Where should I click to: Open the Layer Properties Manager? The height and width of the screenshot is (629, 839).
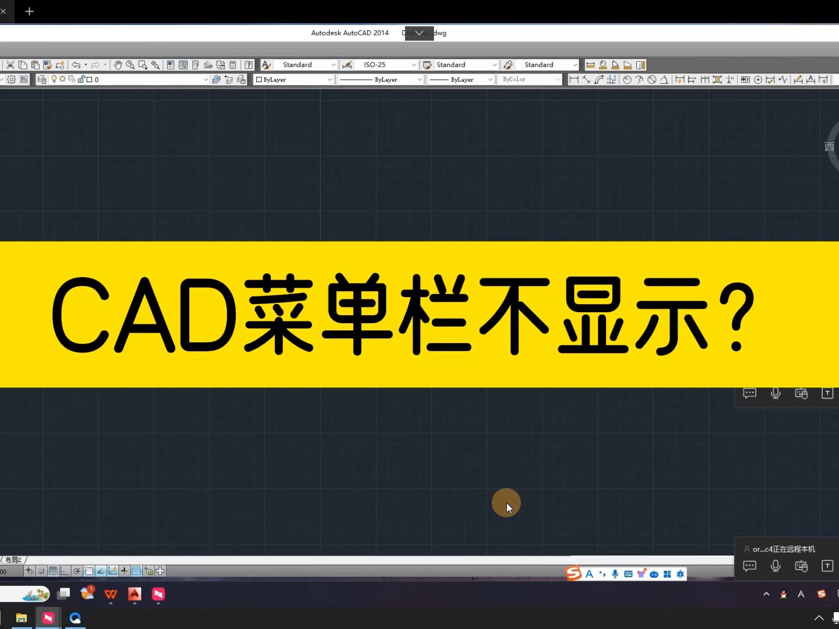43,79
